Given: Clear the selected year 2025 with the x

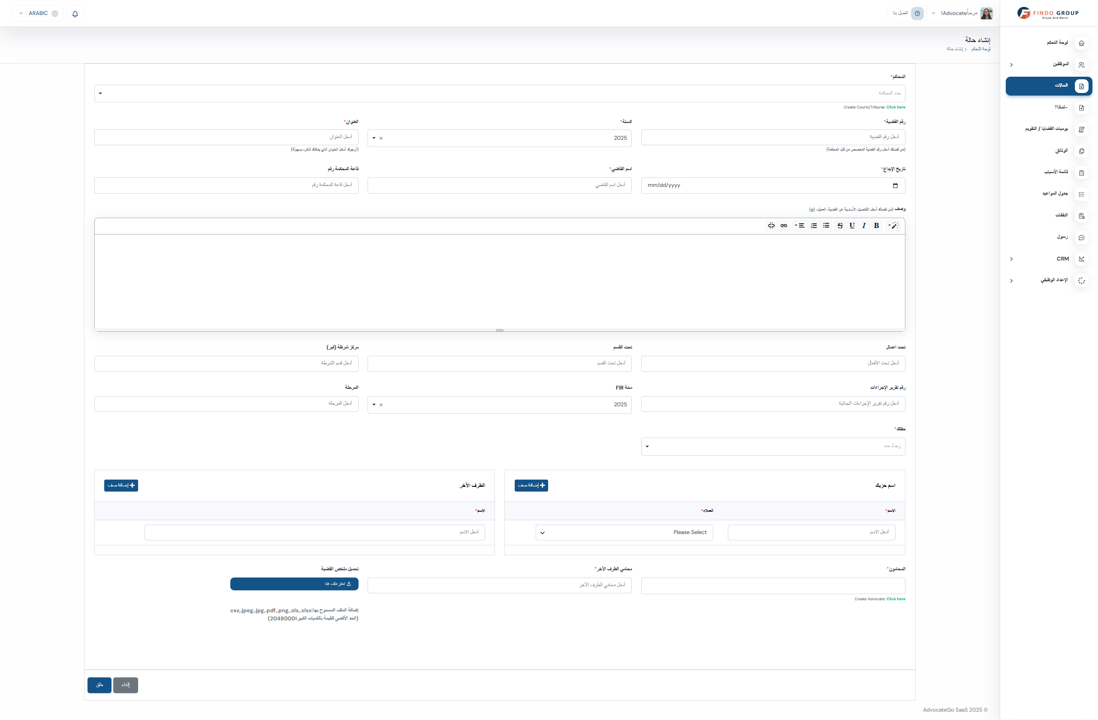Looking at the screenshot, I should (x=381, y=138).
